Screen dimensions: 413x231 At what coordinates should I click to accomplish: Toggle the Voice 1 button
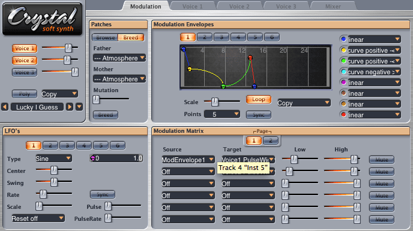click(x=25, y=48)
